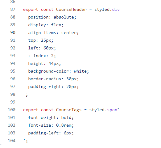161x148 pixels.
Task: Select line number 89
Action: click(13, 25)
